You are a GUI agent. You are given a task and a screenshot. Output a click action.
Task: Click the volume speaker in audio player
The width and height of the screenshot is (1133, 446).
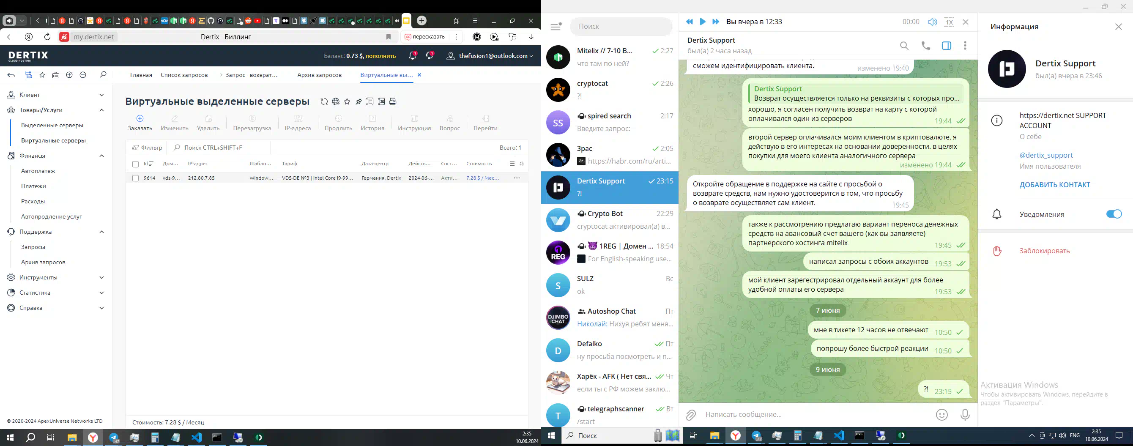pos(933,22)
